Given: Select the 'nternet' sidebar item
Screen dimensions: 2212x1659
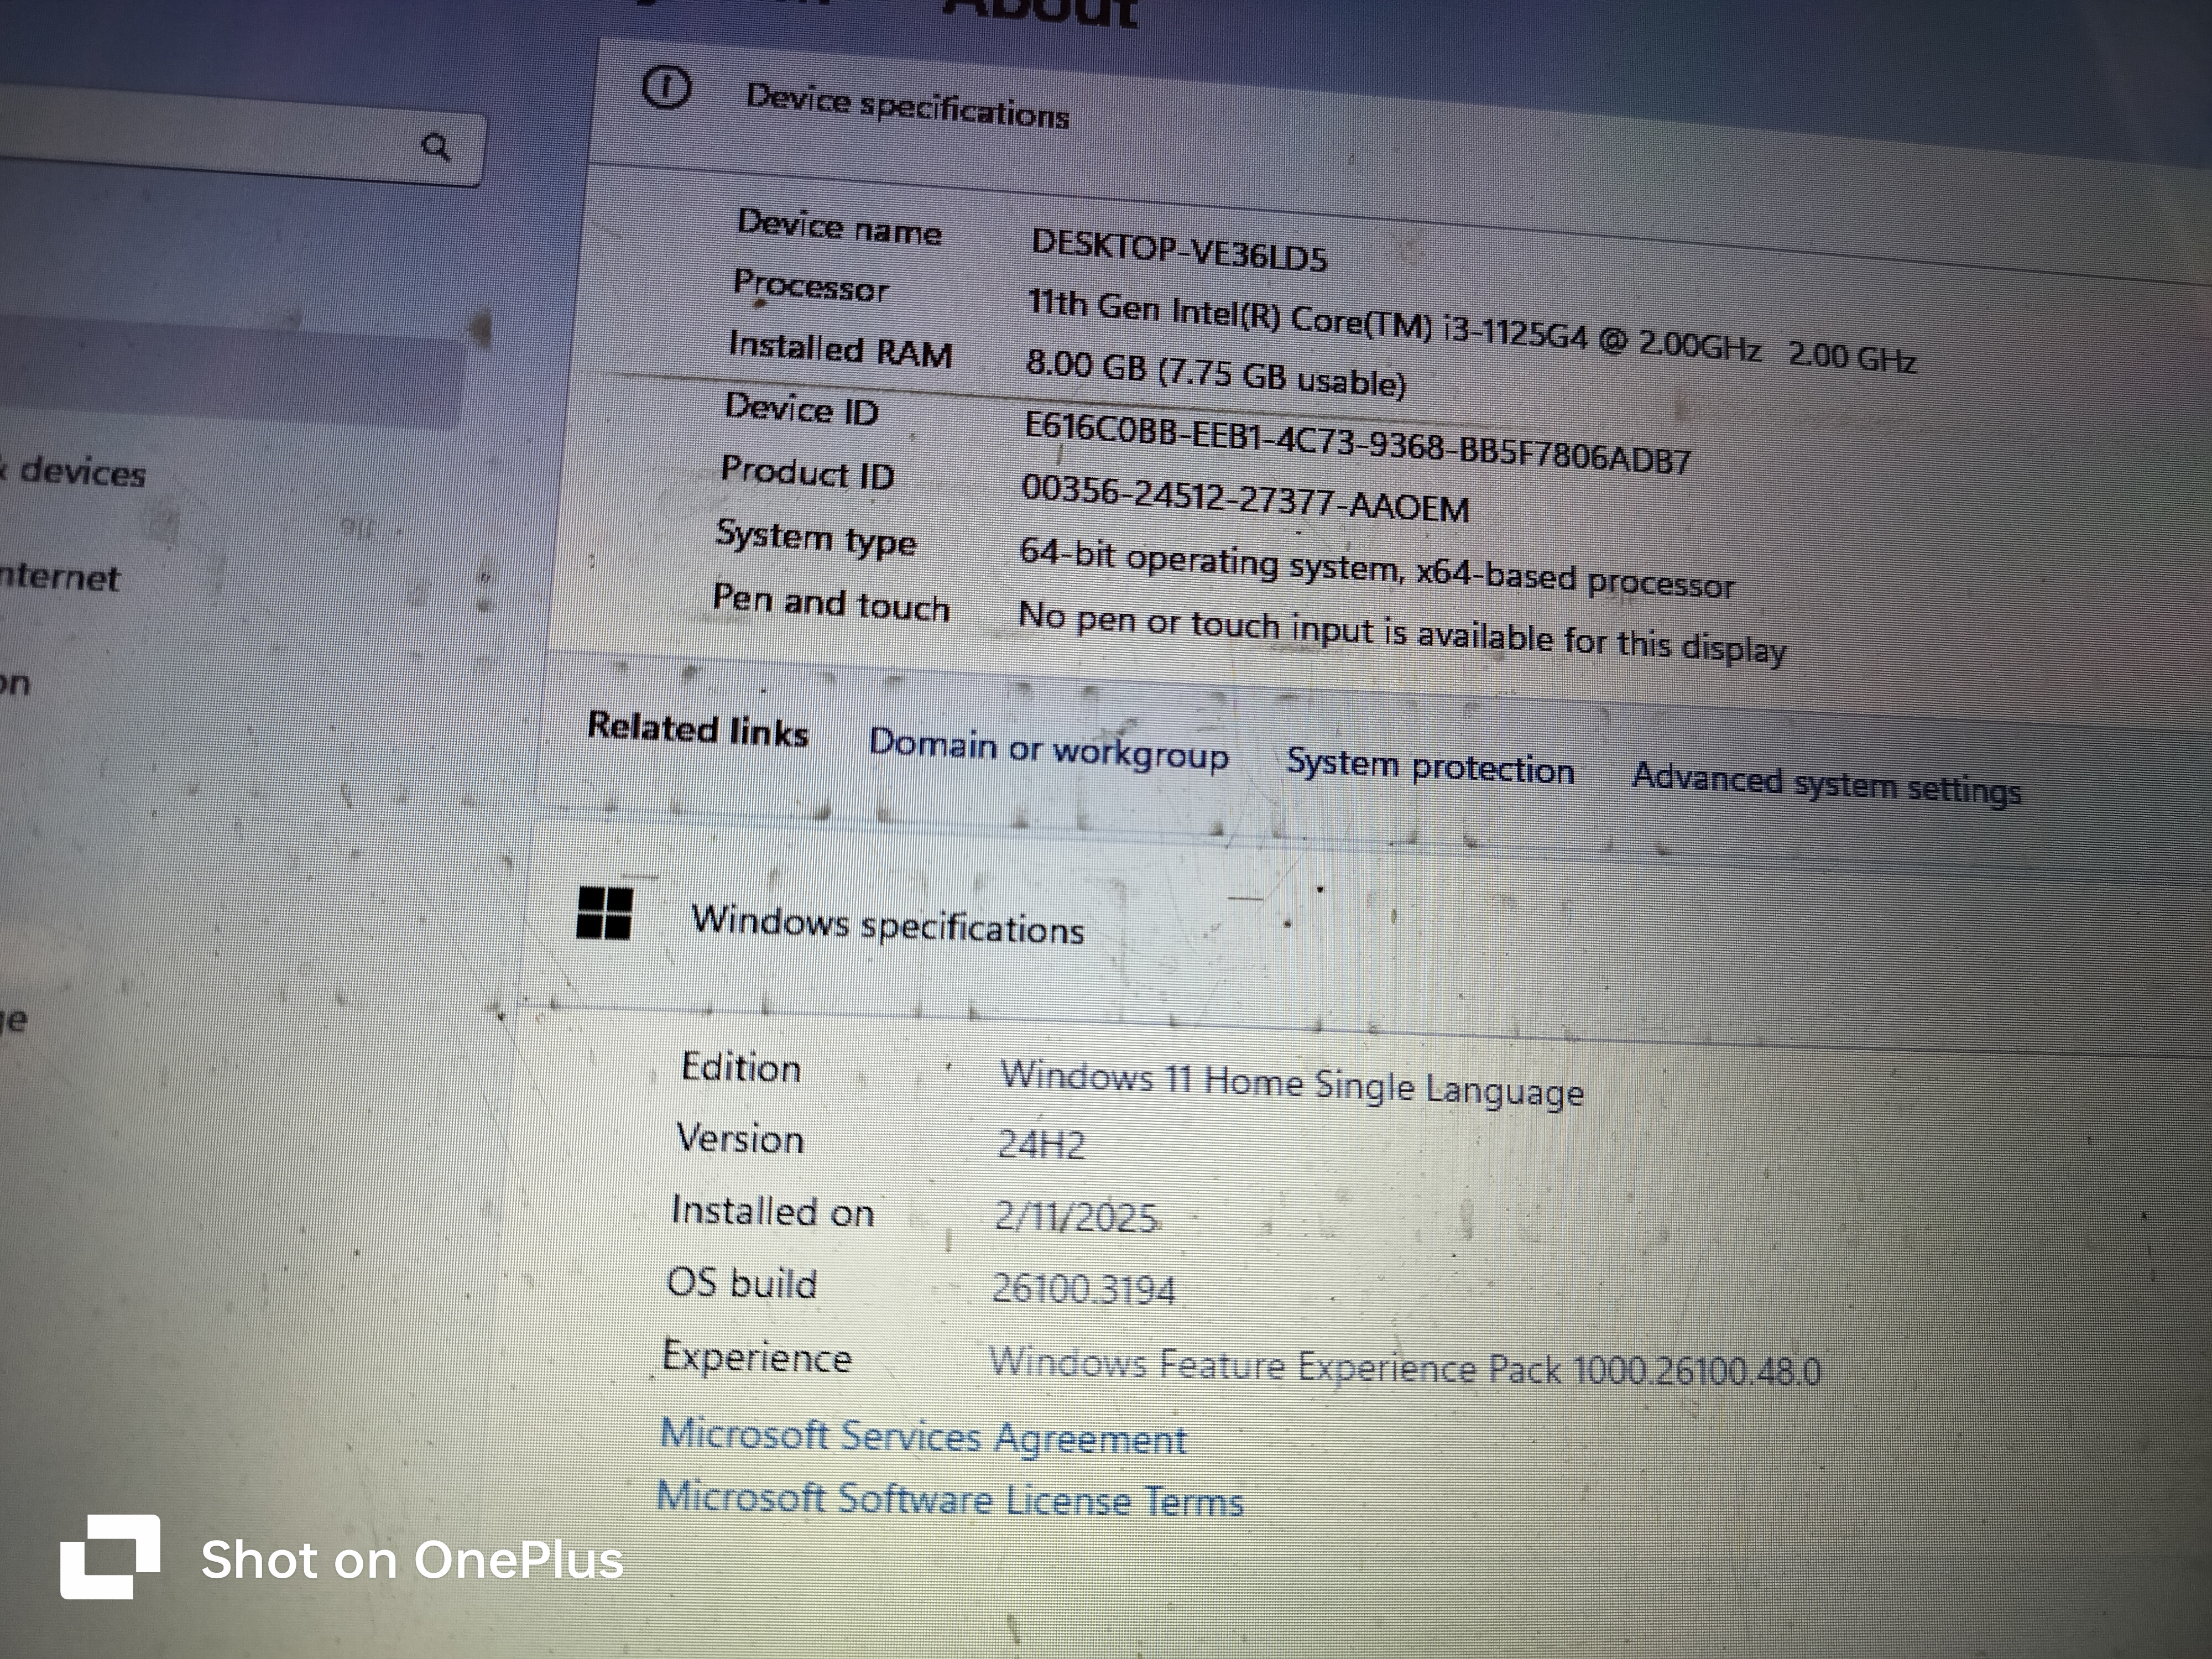Looking at the screenshot, I should pos(60,577).
